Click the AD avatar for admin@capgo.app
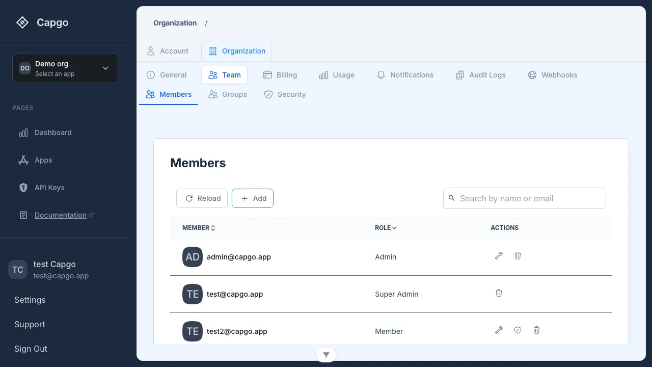The width and height of the screenshot is (652, 367). click(193, 257)
